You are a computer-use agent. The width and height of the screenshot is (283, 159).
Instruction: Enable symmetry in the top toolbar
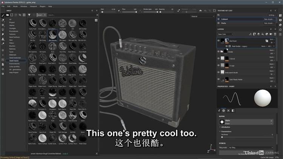coord(200,11)
